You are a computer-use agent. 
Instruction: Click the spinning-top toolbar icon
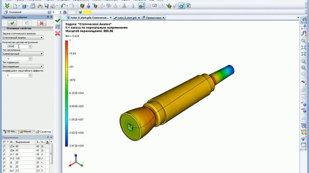tap(89, 6)
